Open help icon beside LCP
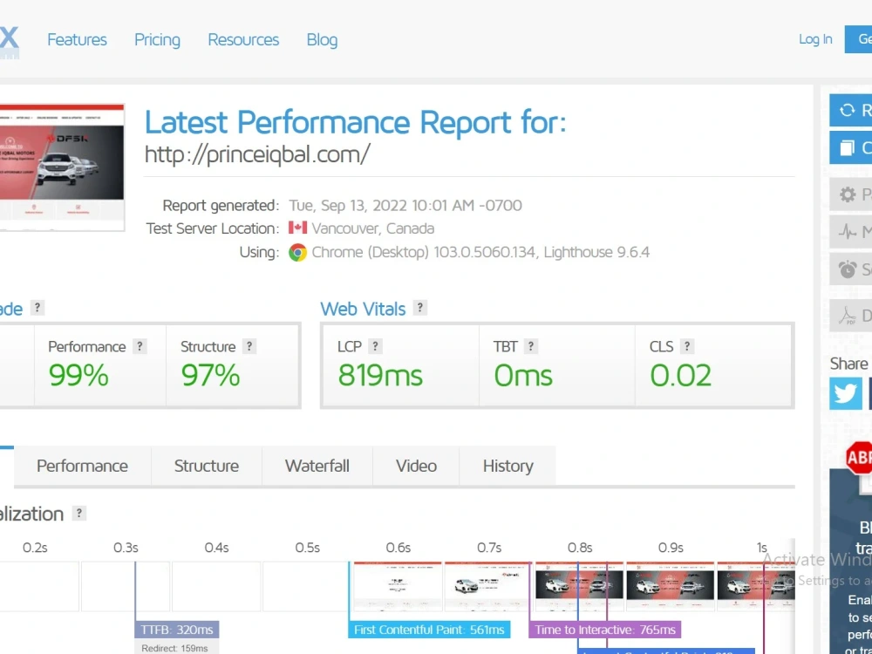The height and width of the screenshot is (654, 872). pos(375,346)
